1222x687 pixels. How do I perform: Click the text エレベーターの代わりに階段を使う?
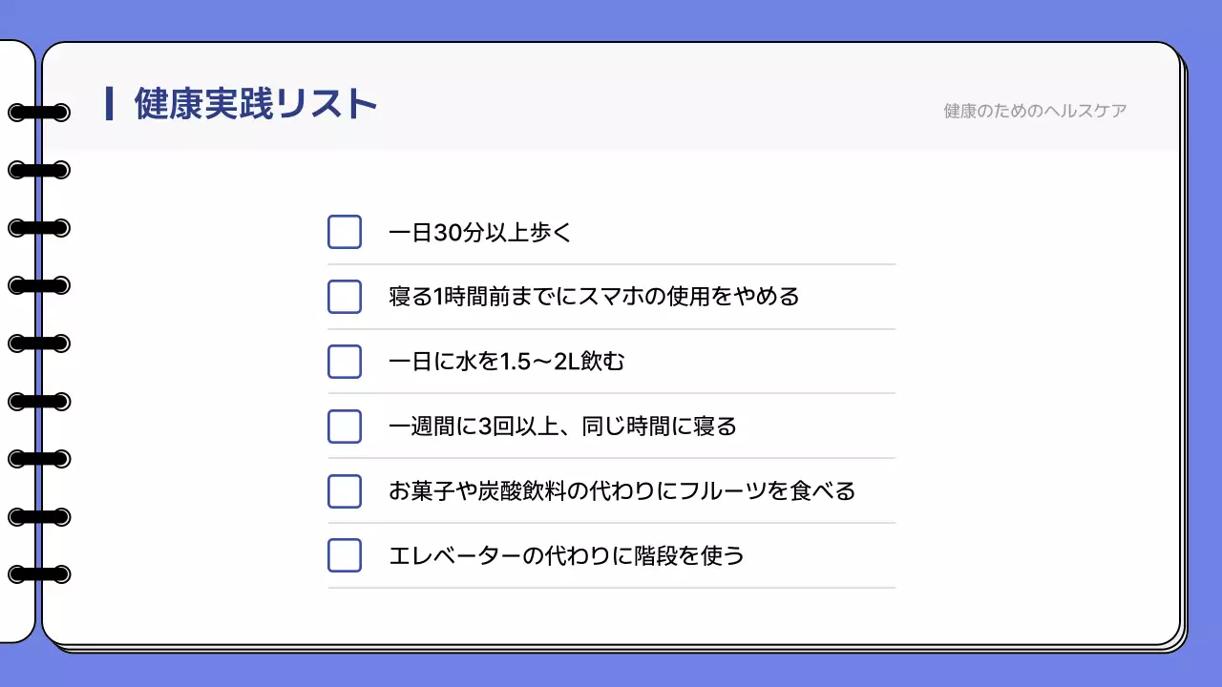565,555
